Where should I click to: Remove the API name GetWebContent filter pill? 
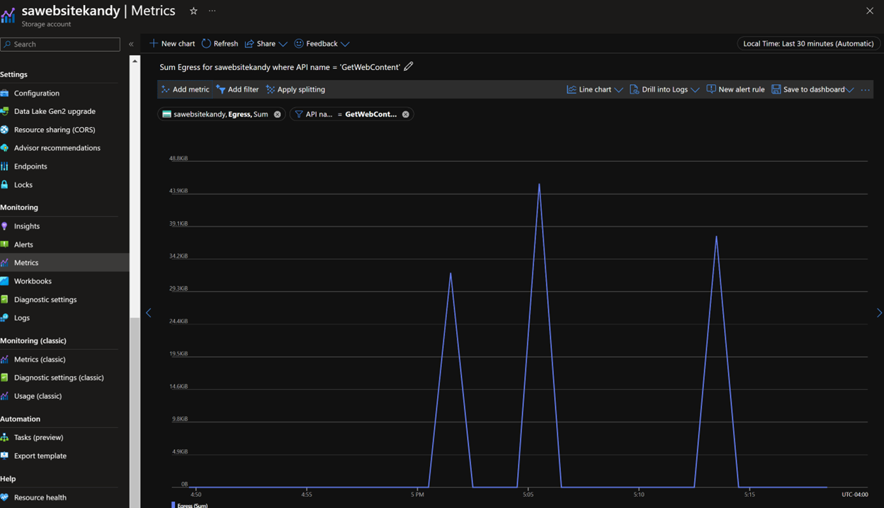(x=406, y=114)
